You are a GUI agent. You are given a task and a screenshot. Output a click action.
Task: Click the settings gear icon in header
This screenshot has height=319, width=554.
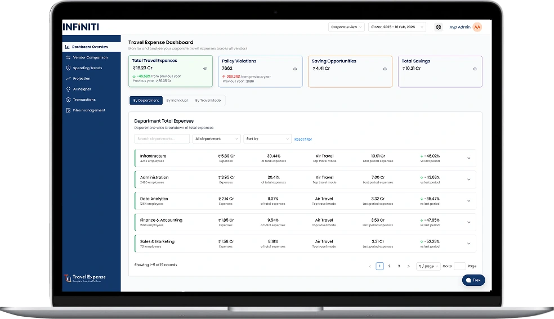click(x=439, y=27)
